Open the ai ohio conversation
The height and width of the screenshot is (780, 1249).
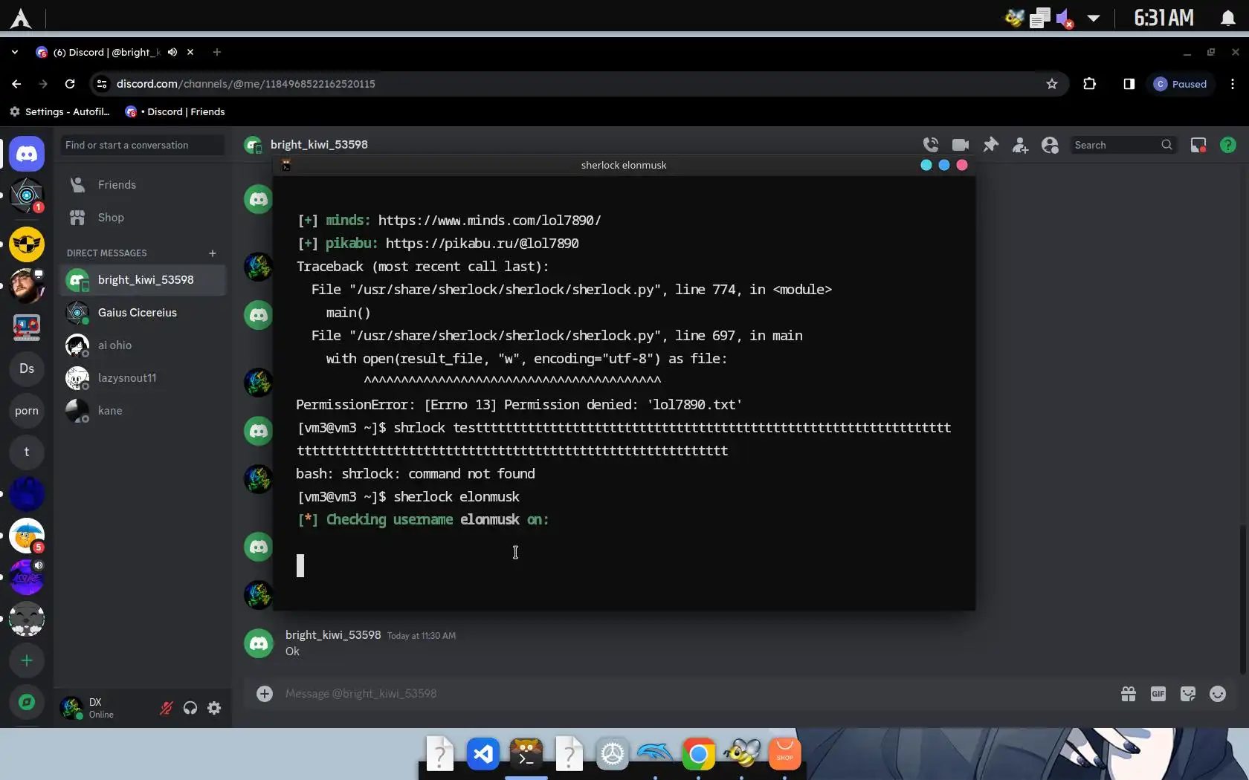(143, 345)
